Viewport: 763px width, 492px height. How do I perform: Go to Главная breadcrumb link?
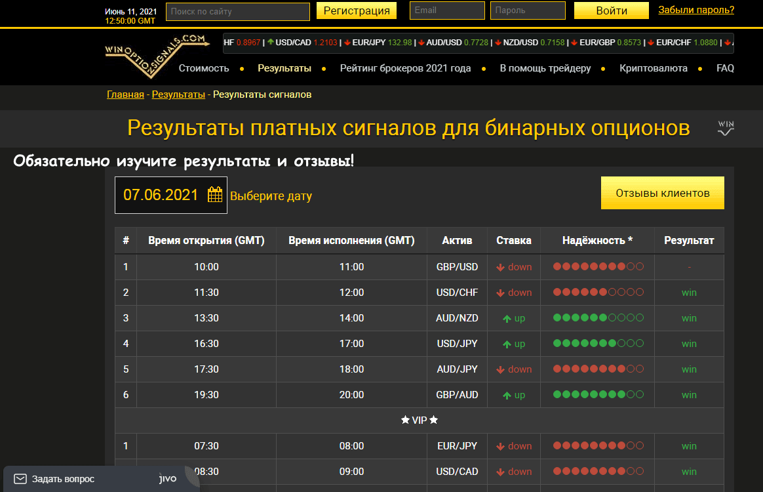pos(125,94)
